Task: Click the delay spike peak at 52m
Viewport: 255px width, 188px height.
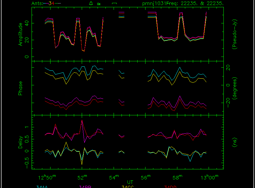Action: [82, 120]
